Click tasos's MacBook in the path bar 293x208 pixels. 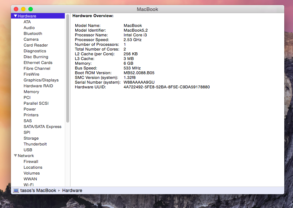38,191
